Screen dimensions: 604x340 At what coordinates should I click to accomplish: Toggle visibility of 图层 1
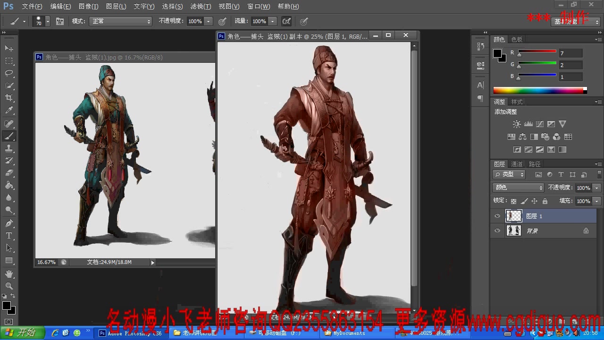click(x=497, y=216)
